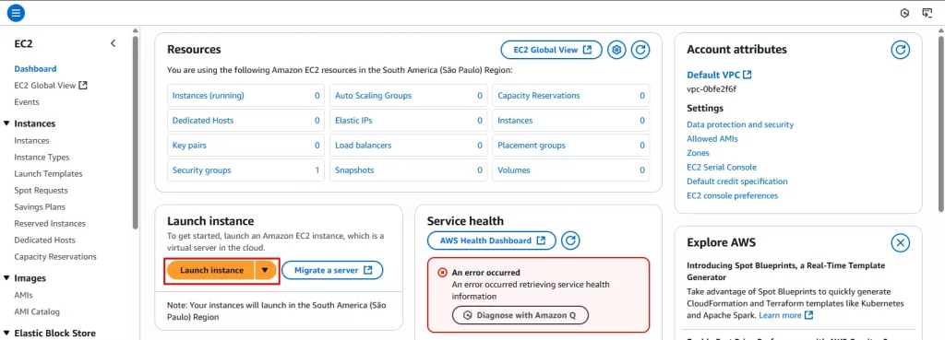The image size is (945, 340).
Task: Go to AMI Catalog in sidebar
Action: [x=37, y=311]
